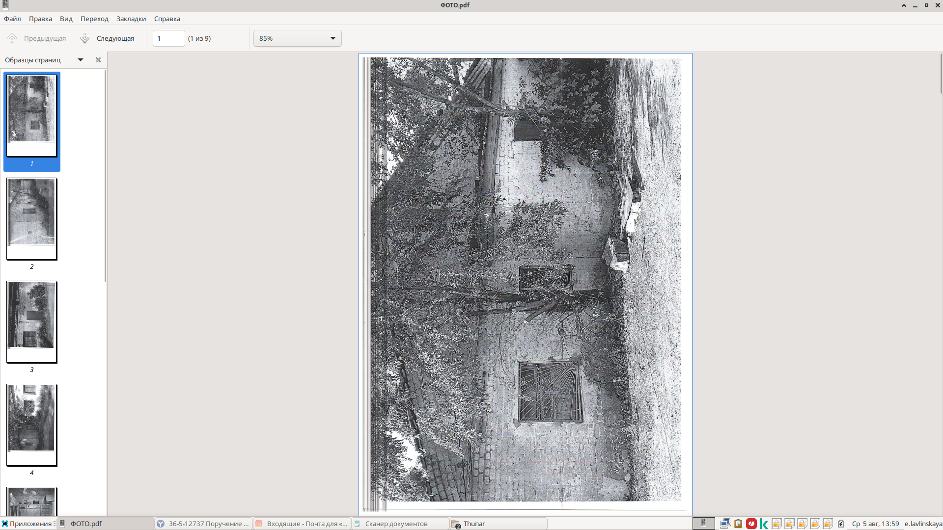Click the green Kaspersky tray icon
943x530 pixels.
click(764, 524)
